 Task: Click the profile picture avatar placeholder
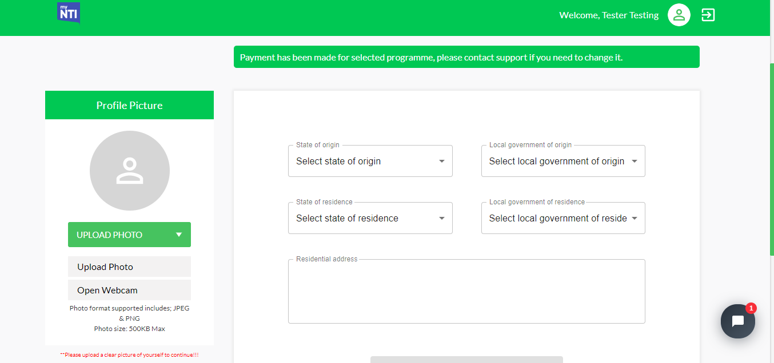click(x=130, y=171)
